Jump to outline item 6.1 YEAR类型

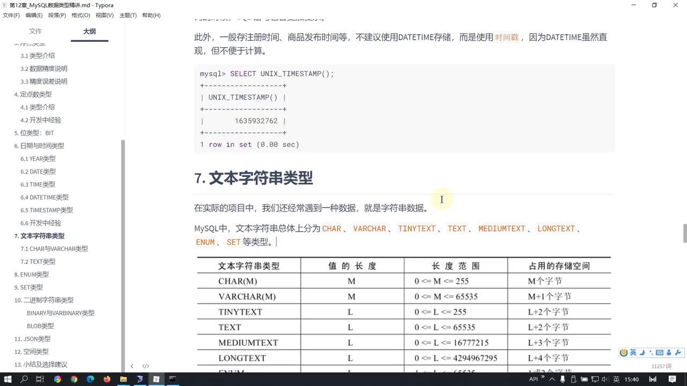[x=38, y=159]
